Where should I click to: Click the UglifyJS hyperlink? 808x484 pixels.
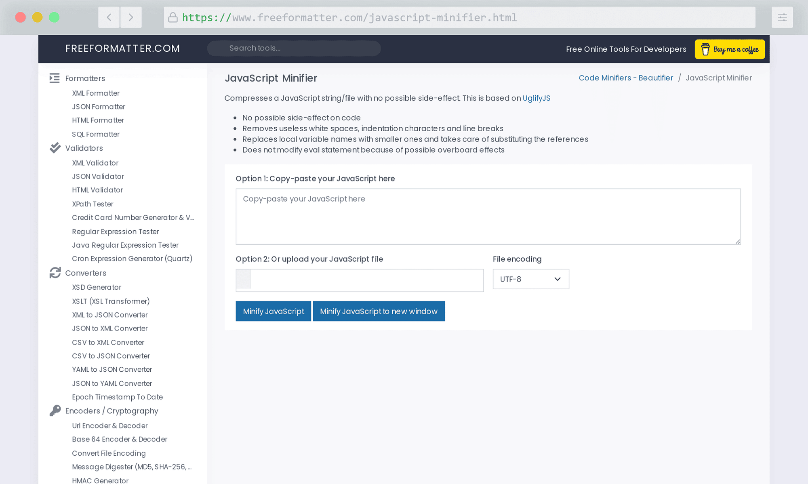click(x=536, y=98)
